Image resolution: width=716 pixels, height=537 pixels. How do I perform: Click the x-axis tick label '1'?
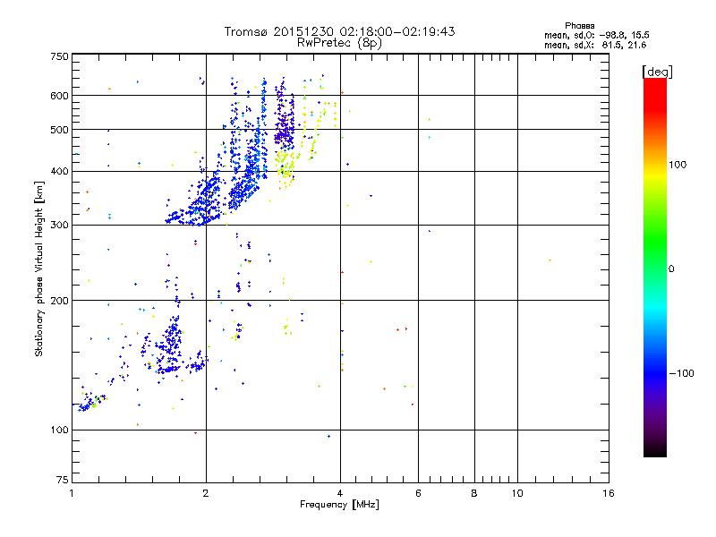(72, 493)
